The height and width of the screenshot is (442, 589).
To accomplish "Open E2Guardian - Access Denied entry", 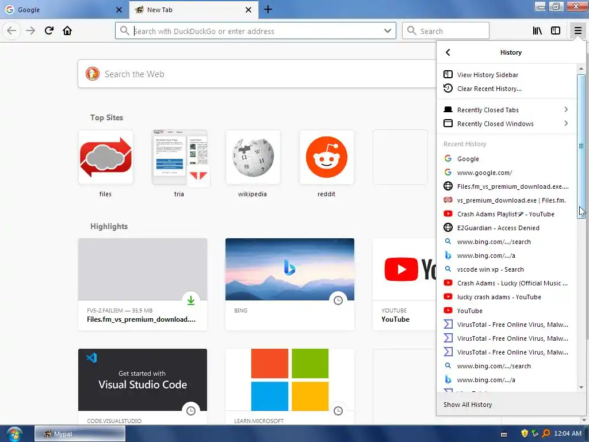I will pyautogui.click(x=506, y=228).
